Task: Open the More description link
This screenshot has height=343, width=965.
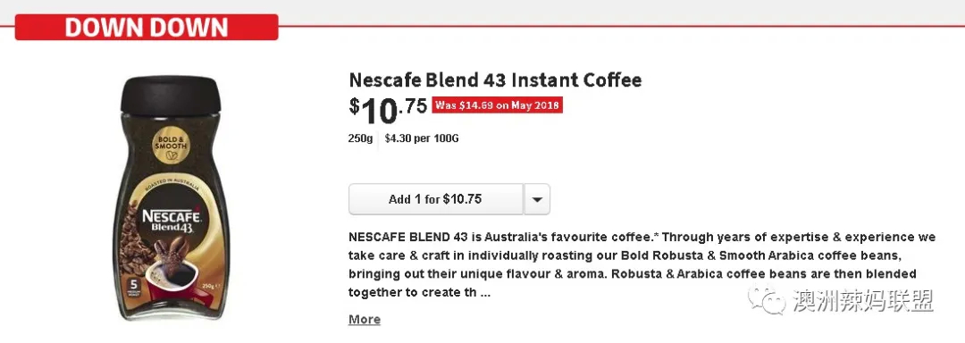Action: point(365,320)
